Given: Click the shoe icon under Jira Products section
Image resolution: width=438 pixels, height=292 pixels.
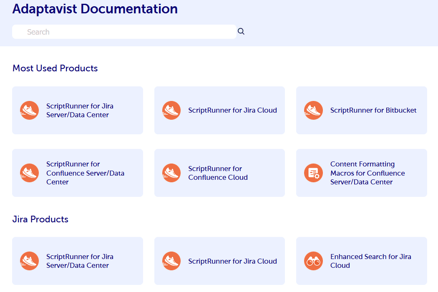Looking at the screenshot, I should [x=29, y=261].
